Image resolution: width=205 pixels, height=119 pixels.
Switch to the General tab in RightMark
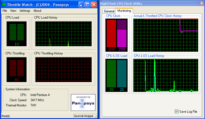click(x=109, y=11)
